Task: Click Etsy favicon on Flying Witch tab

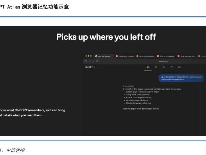Action: 137,56
